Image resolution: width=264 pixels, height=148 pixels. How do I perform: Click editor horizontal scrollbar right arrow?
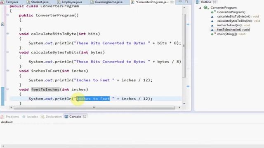point(179,107)
